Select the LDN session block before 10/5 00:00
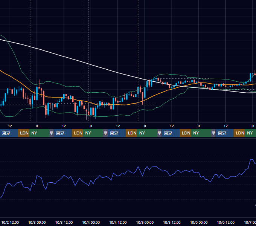 tap(131, 133)
